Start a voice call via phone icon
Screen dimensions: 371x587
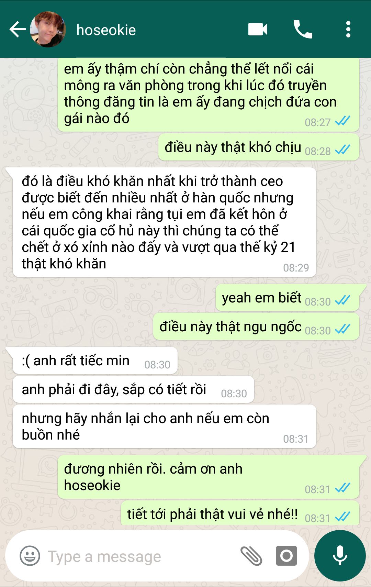pyautogui.click(x=303, y=29)
